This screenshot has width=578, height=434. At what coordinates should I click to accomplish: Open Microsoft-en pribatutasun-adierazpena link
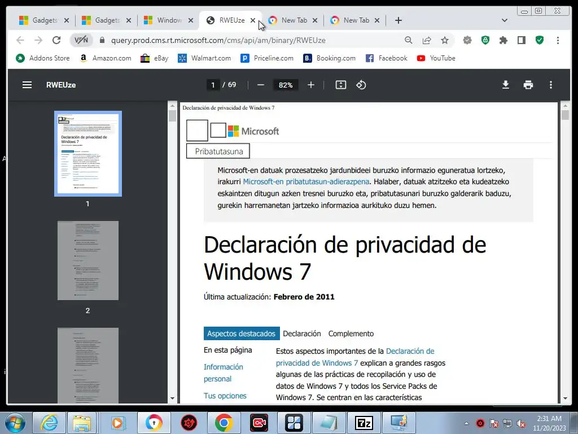pos(306,181)
